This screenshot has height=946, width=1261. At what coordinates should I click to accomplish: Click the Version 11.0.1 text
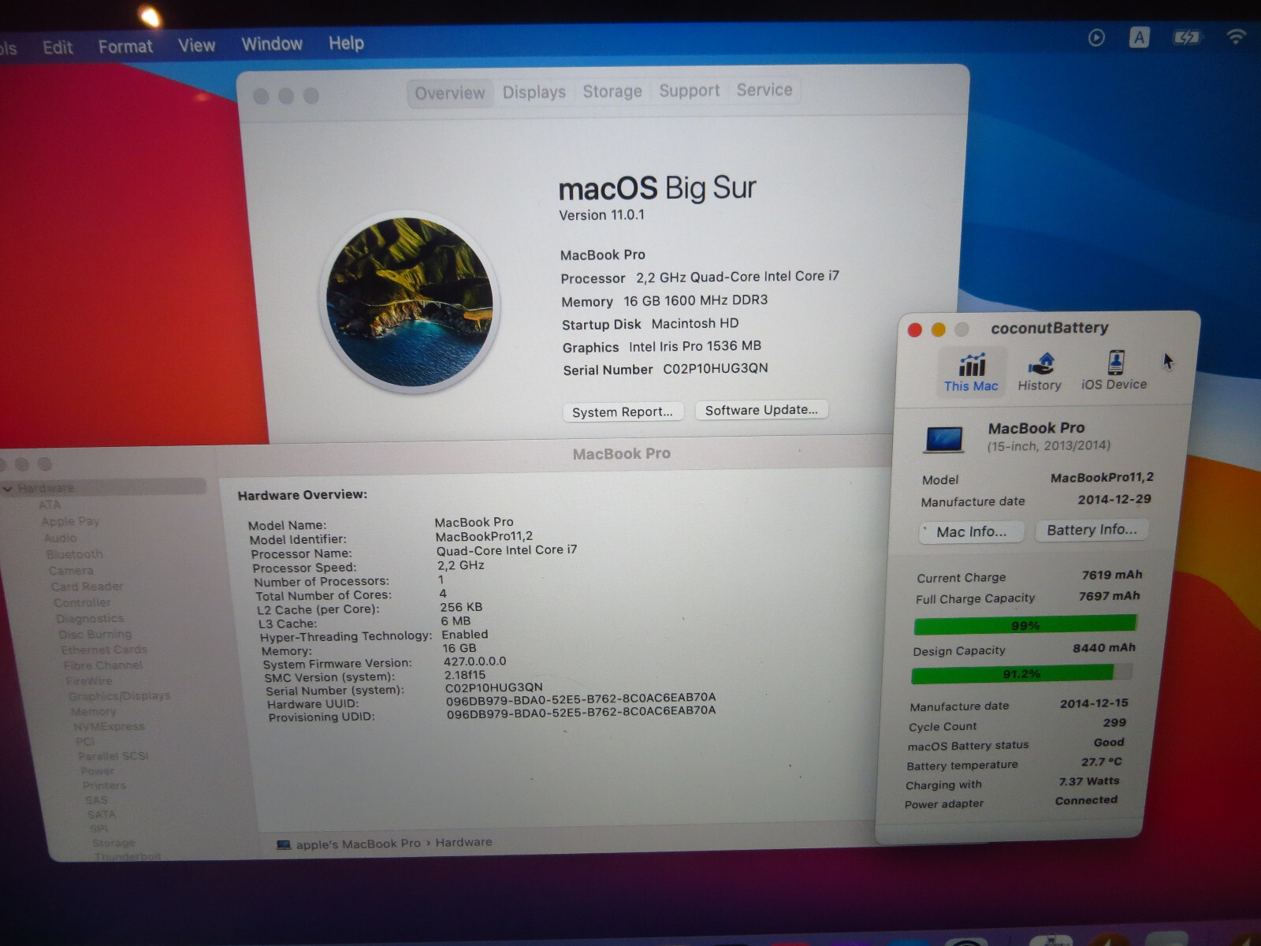click(601, 214)
